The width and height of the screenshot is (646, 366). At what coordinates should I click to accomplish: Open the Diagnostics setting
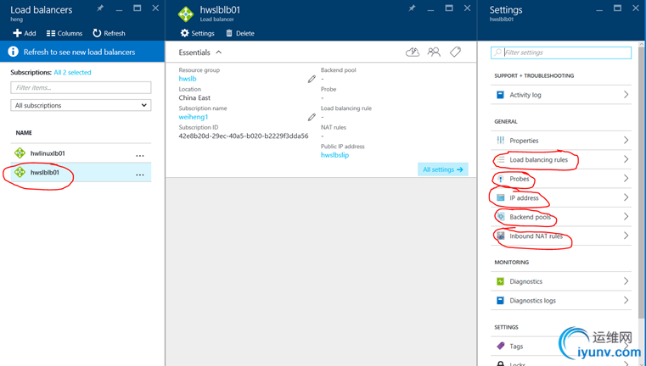click(x=561, y=281)
